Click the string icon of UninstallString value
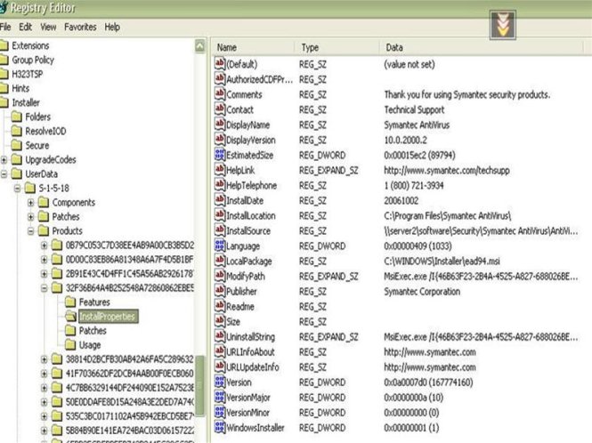 220,336
